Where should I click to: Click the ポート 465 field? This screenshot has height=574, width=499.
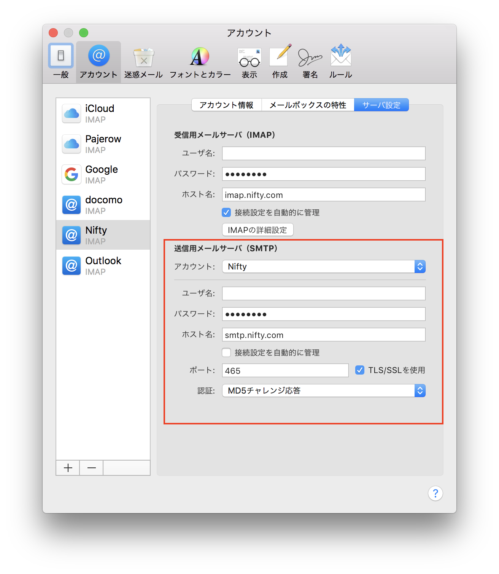(285, 370)
